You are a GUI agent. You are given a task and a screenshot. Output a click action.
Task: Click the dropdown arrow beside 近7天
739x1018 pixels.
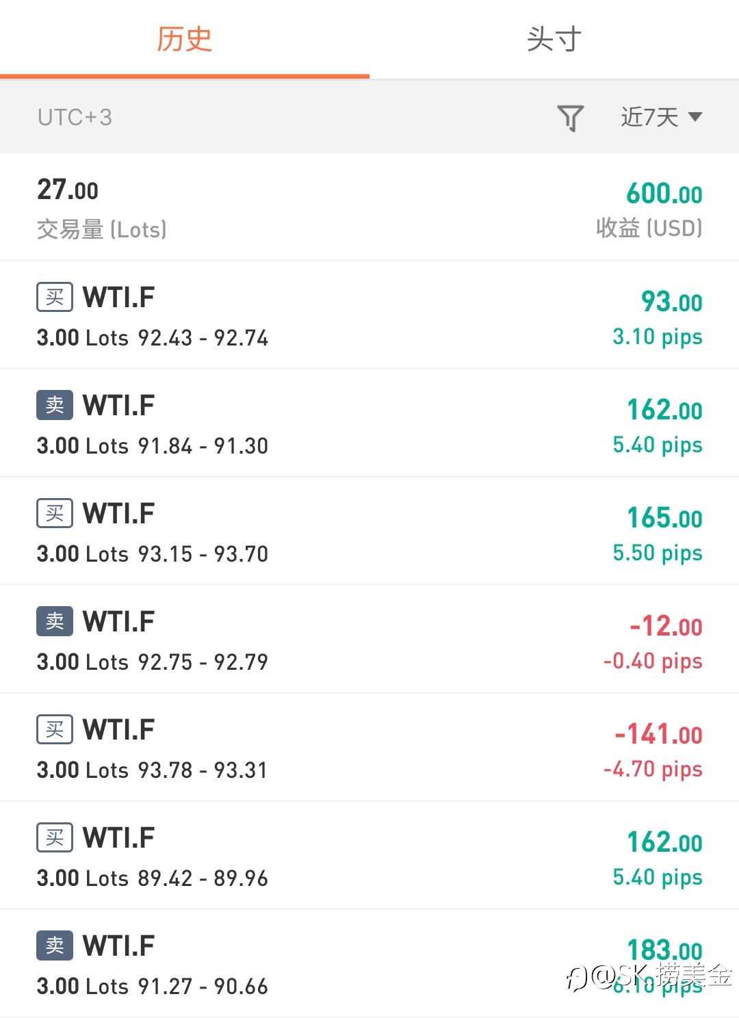pyautogui.click(x=695, y=117)
